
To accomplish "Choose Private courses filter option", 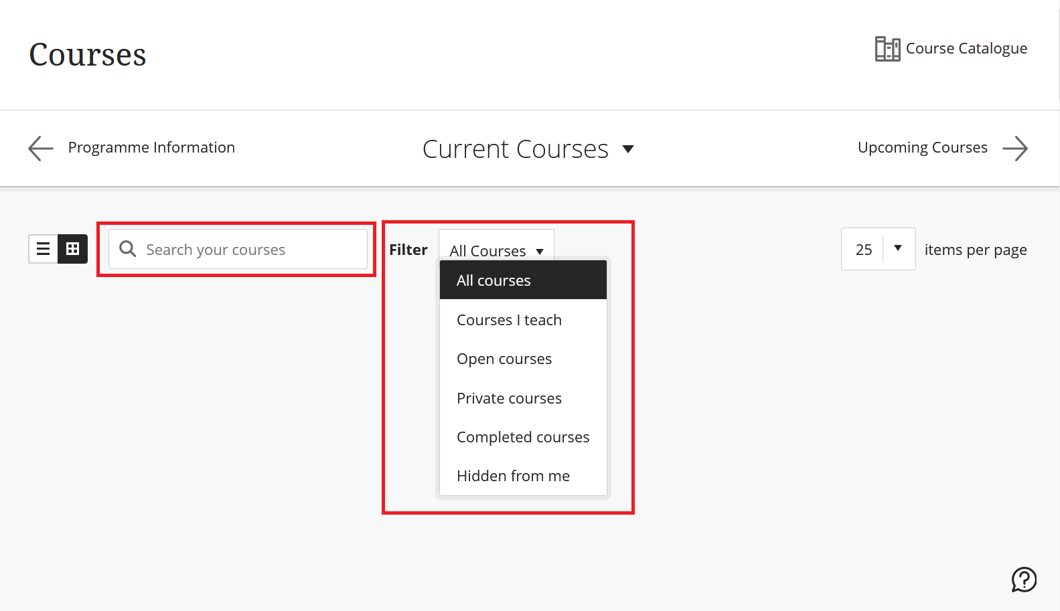I will click(509, 398).
